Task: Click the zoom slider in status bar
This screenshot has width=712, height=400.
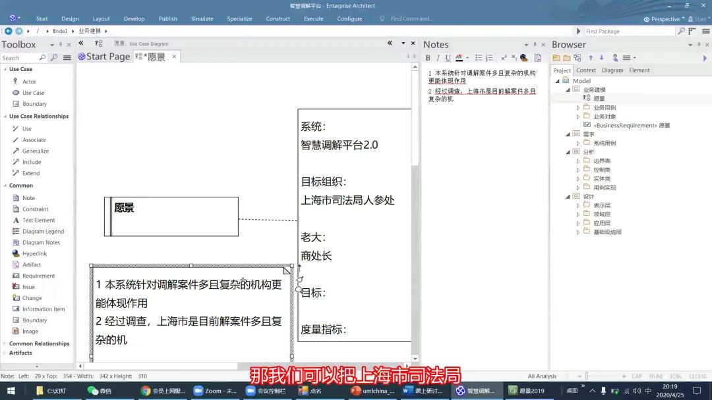Action: 587,376
